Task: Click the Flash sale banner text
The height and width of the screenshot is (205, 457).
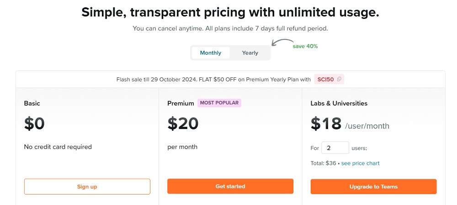Action: pyautogui.click(x=213, y=79)
